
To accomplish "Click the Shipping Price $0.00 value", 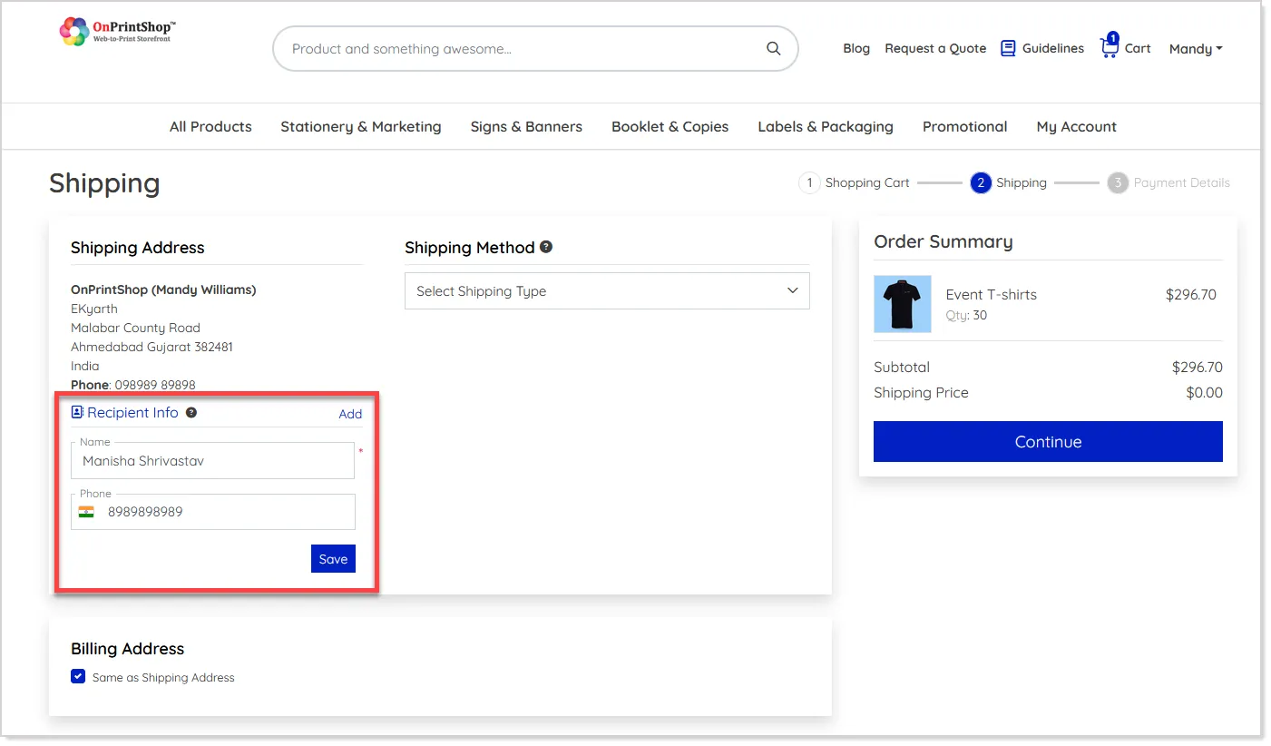I will pyautogui.click(x=1205, y=393).
